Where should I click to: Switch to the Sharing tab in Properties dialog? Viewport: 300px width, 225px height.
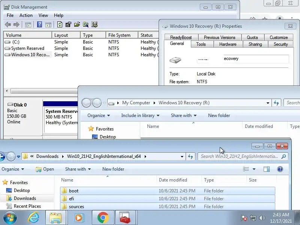coord(255,44)
